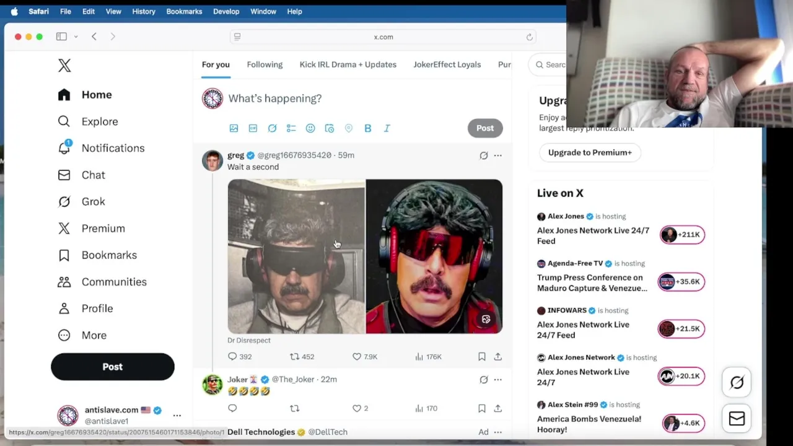
Task: Open Notifications in the sidebar
Action: coord(101,148)
